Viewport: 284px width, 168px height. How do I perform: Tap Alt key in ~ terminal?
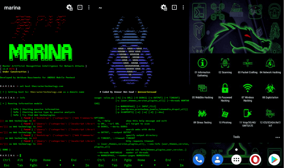(x=115, y=160)
